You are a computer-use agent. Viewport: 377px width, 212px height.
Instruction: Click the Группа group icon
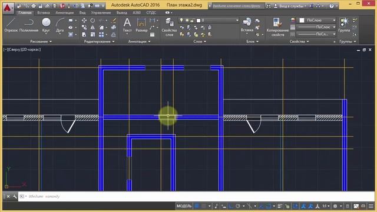pyautogui.click(x=344, y=25)
